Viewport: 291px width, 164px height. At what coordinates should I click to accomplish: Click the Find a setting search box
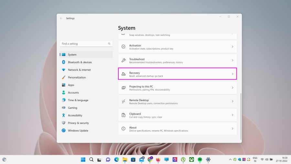[84, 44]
